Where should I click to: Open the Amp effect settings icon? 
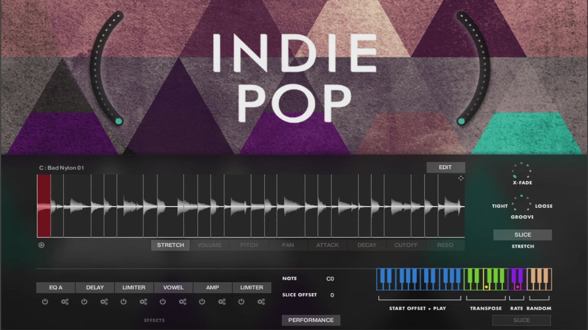coord(221,302)
